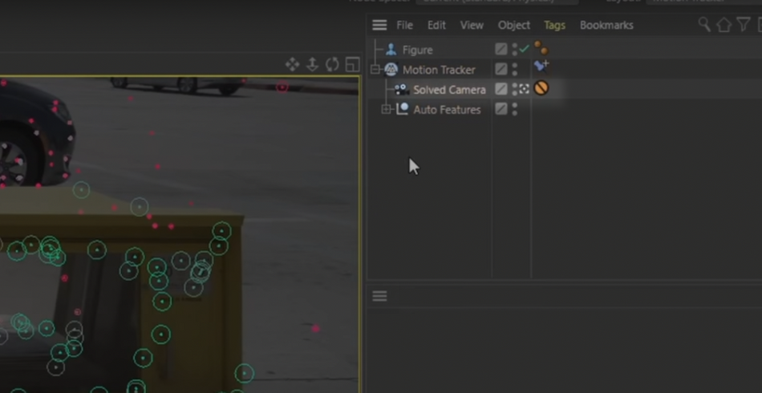
Task: Toggle Motion Tracker visibility dots
Action: coord(515,69)
